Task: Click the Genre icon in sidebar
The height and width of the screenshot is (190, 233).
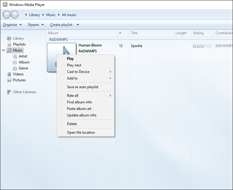Action: click(x=15, y=68)
